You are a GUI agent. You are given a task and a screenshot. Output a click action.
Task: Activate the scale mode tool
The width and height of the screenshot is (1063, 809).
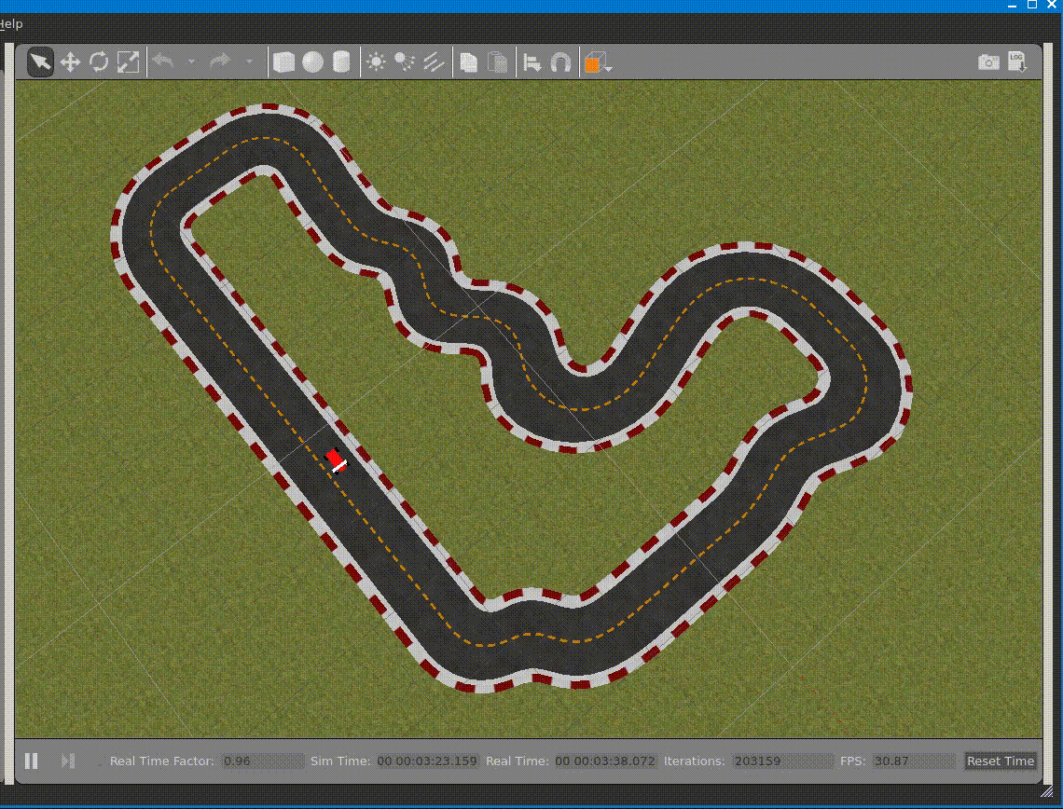(128, 62)
